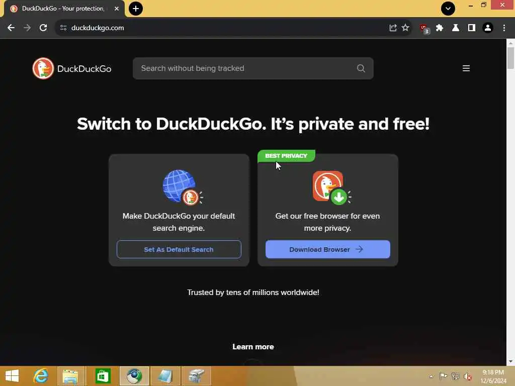
Task: Click the Chrome Labs flask icon
Action: [x=456, y=28]
